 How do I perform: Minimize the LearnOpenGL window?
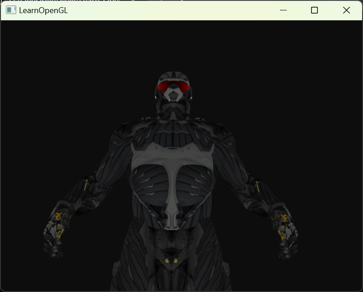tap(283, 10)
